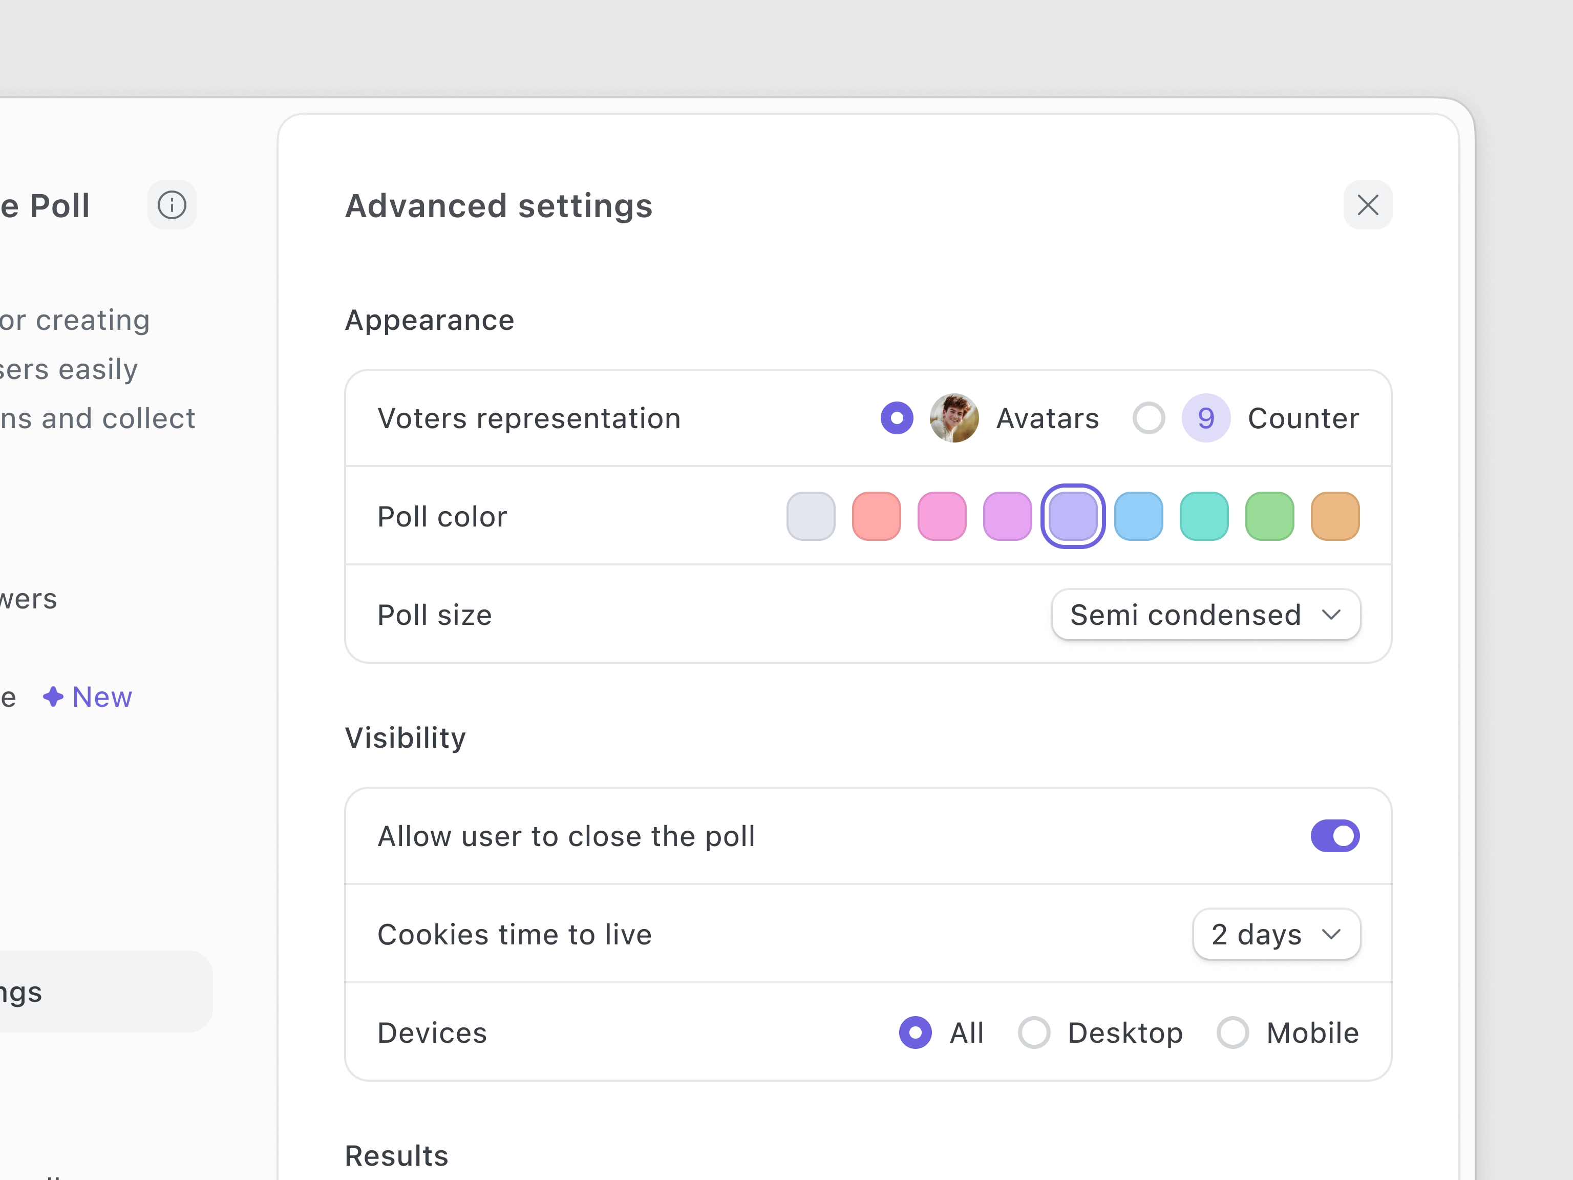The width and height of the screenshot is (1573, 1180).
Task: Click the Visibility section label
Action: 405,737
